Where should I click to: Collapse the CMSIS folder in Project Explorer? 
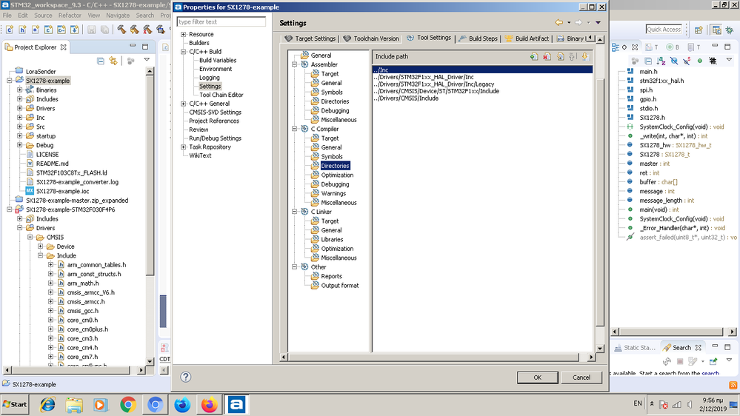(30, 238)
